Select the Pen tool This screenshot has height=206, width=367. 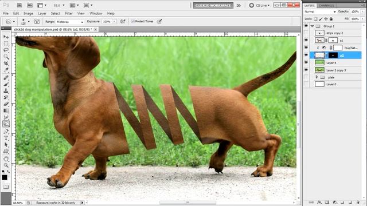click(6, 132)
